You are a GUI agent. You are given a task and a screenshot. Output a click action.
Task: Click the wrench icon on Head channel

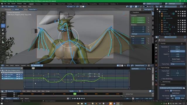point(17,76)
